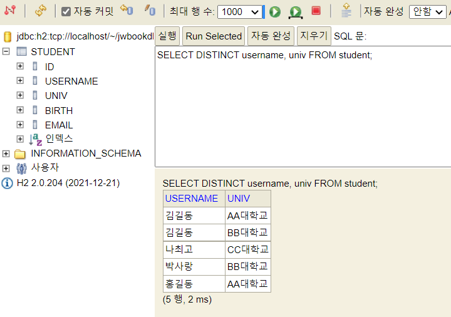The image size is (451, 317).
Task: Expand the ID column node
Action: tap(20, 66)
